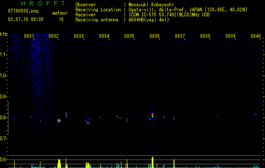Click the 0835 time marker
The image size is (265, 168).
pos(129,36)
